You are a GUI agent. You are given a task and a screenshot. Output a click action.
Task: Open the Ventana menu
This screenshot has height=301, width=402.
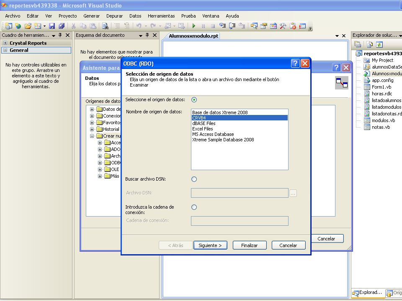click(211, 16)
